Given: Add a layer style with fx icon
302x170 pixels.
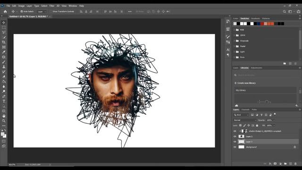Looking at the screenshot, I should [x=270, y=164].
